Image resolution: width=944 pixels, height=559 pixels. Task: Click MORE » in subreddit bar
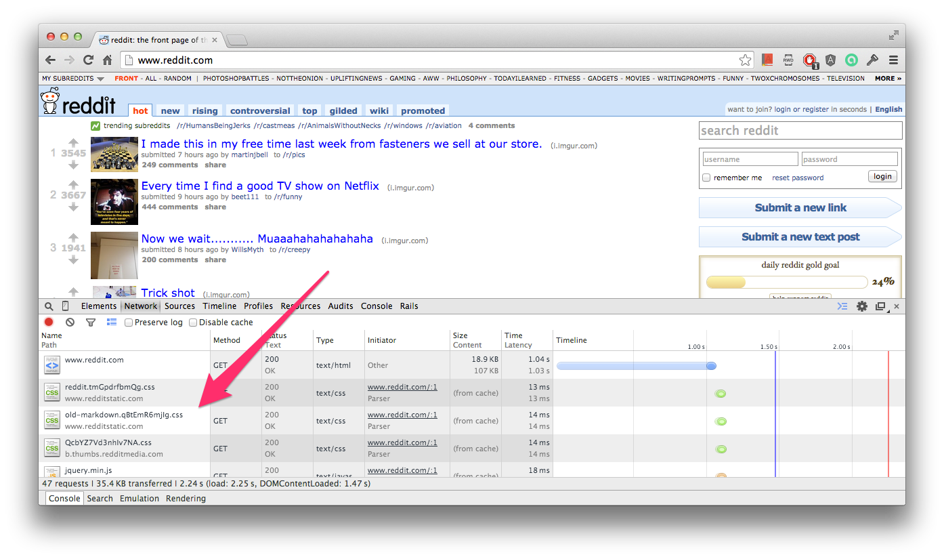pyautogui.click(x=888, y=79)
